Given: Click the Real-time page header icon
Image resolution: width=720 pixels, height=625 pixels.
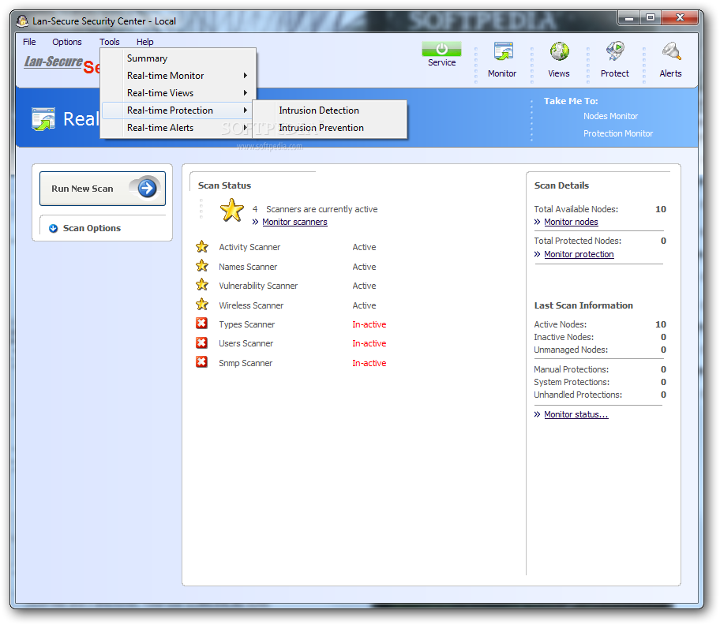Looking at the screenshot, I should click(43, 119).
